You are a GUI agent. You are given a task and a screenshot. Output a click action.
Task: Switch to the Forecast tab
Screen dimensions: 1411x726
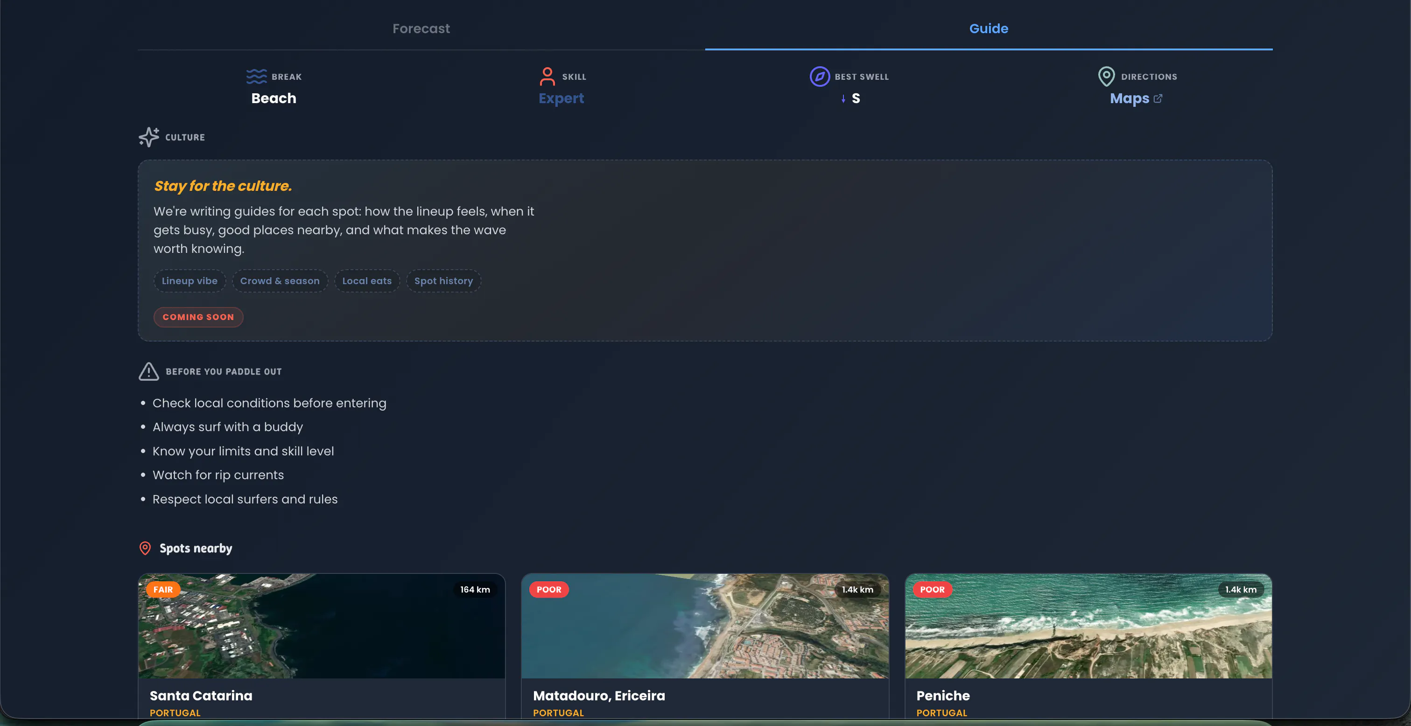click(x=421, y=28)
